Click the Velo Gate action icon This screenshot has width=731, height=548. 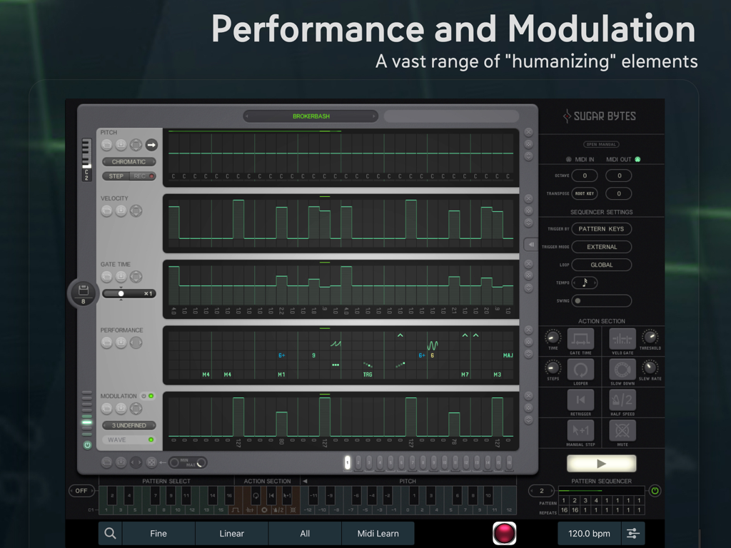[622, 338]
